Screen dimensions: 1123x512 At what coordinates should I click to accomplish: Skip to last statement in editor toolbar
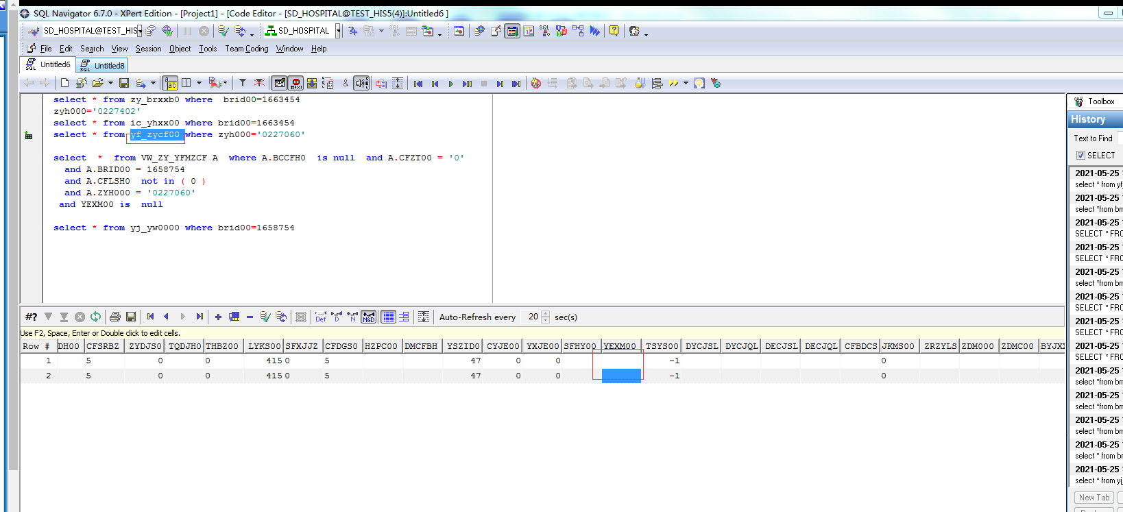516,84
